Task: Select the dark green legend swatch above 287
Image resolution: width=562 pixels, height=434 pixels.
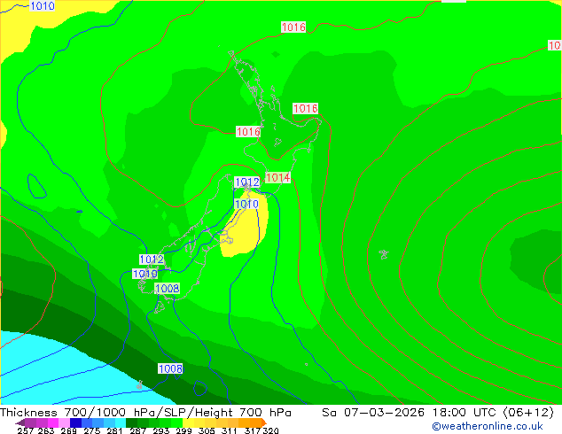Action: (131, 422)
